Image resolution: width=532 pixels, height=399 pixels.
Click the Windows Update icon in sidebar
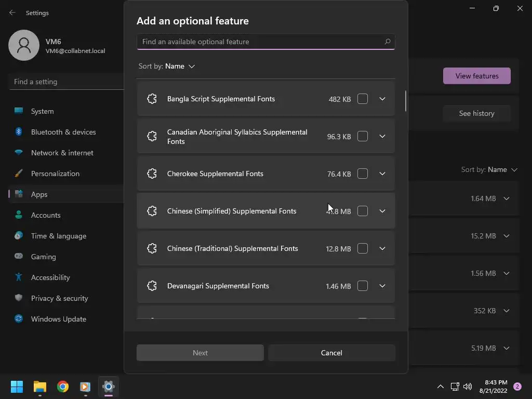tap(19, 319)
